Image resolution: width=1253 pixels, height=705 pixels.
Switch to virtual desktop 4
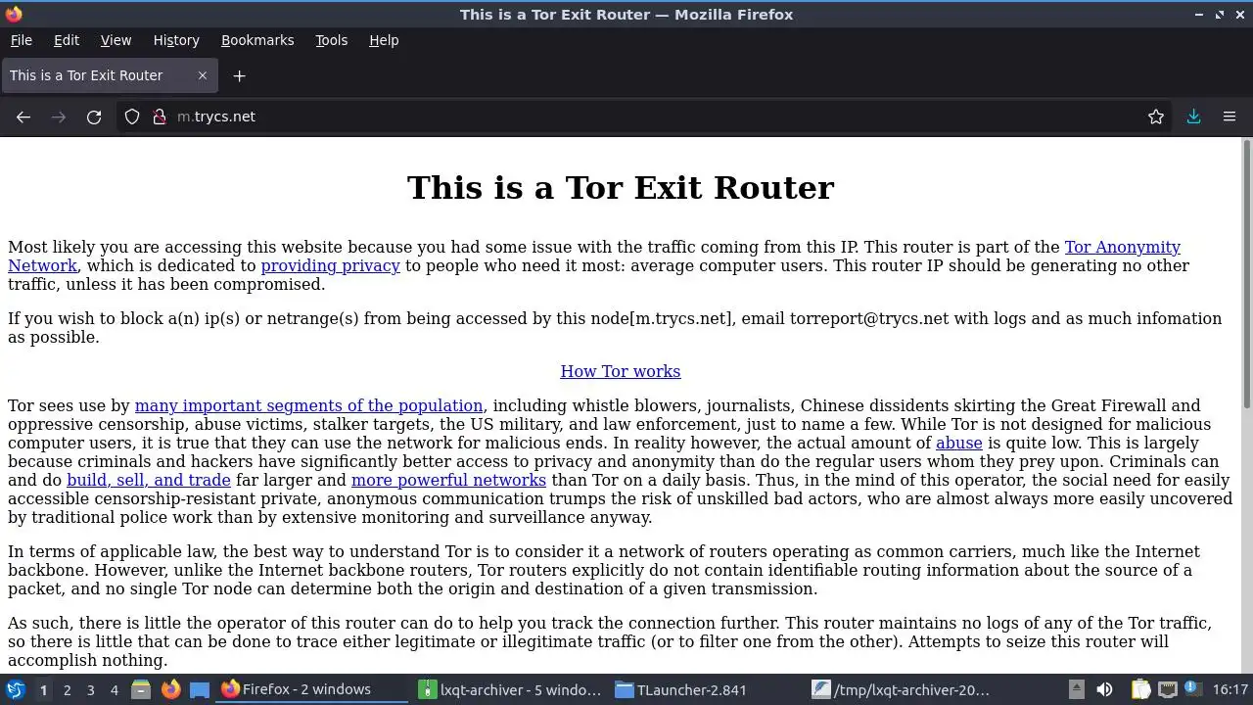(x=114, y=689)
